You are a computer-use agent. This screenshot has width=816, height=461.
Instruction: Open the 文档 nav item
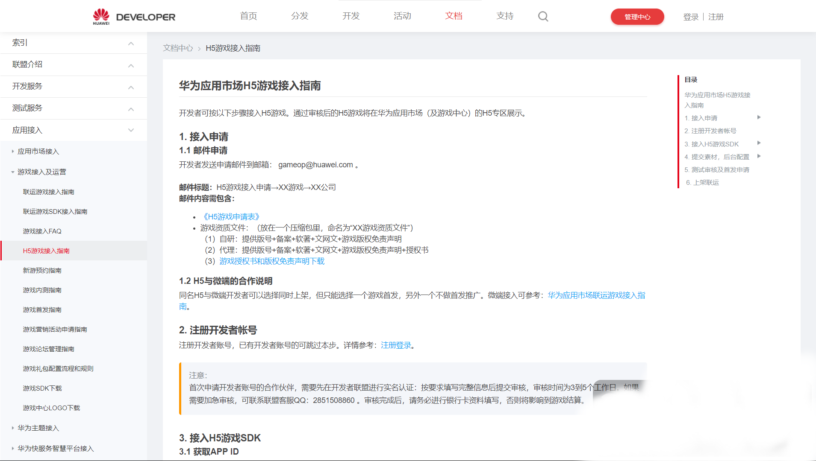click(x=454, y=16)
